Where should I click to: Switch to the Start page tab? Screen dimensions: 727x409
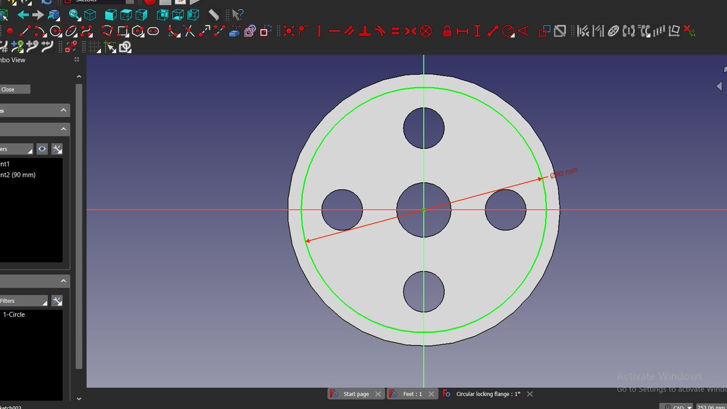click(x=356, y=394)
